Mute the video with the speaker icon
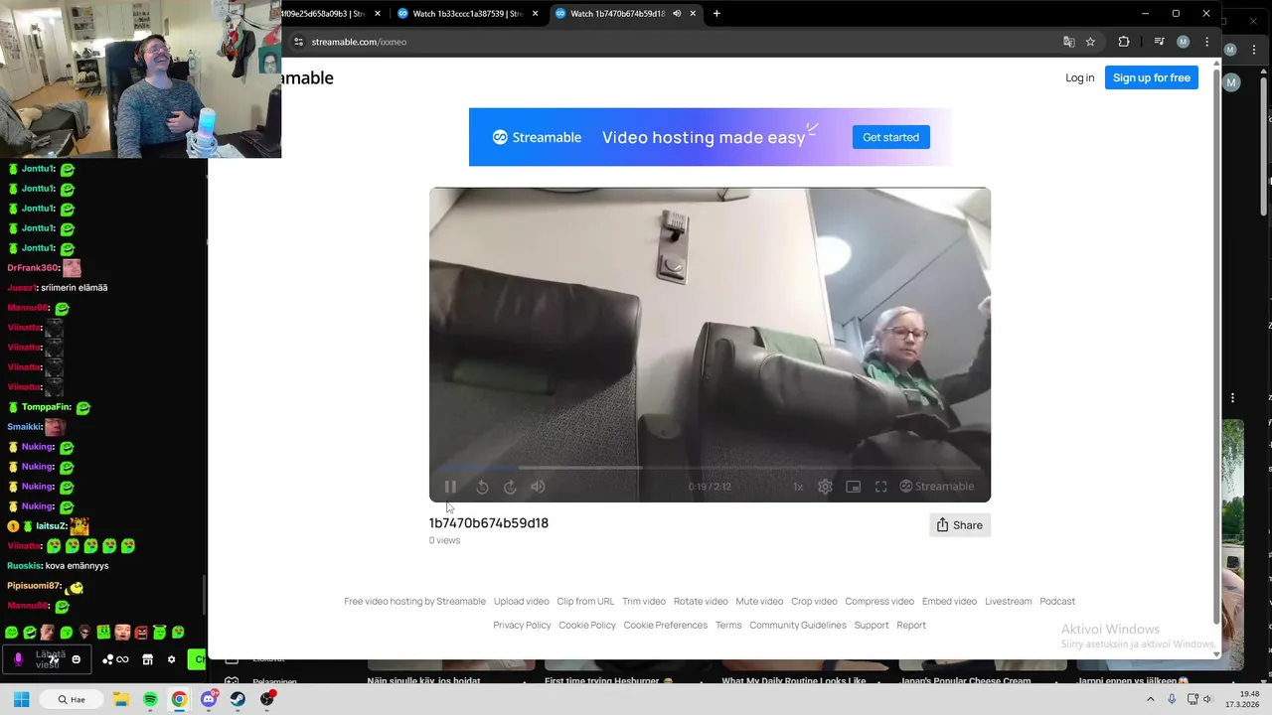The width and height of the screenshot is (1272, 715). [538, 487]
